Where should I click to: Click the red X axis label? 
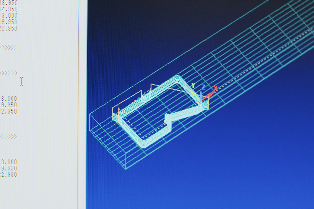click(216, 88)
